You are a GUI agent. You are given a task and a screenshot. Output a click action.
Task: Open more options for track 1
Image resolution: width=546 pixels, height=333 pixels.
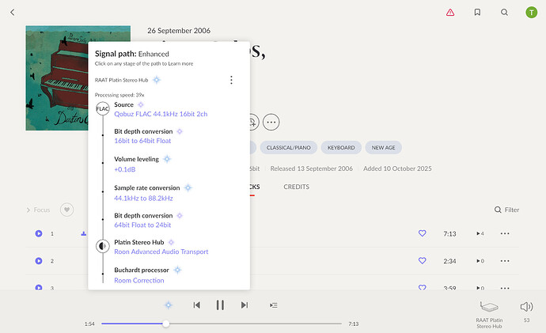[x=504, y=233]
